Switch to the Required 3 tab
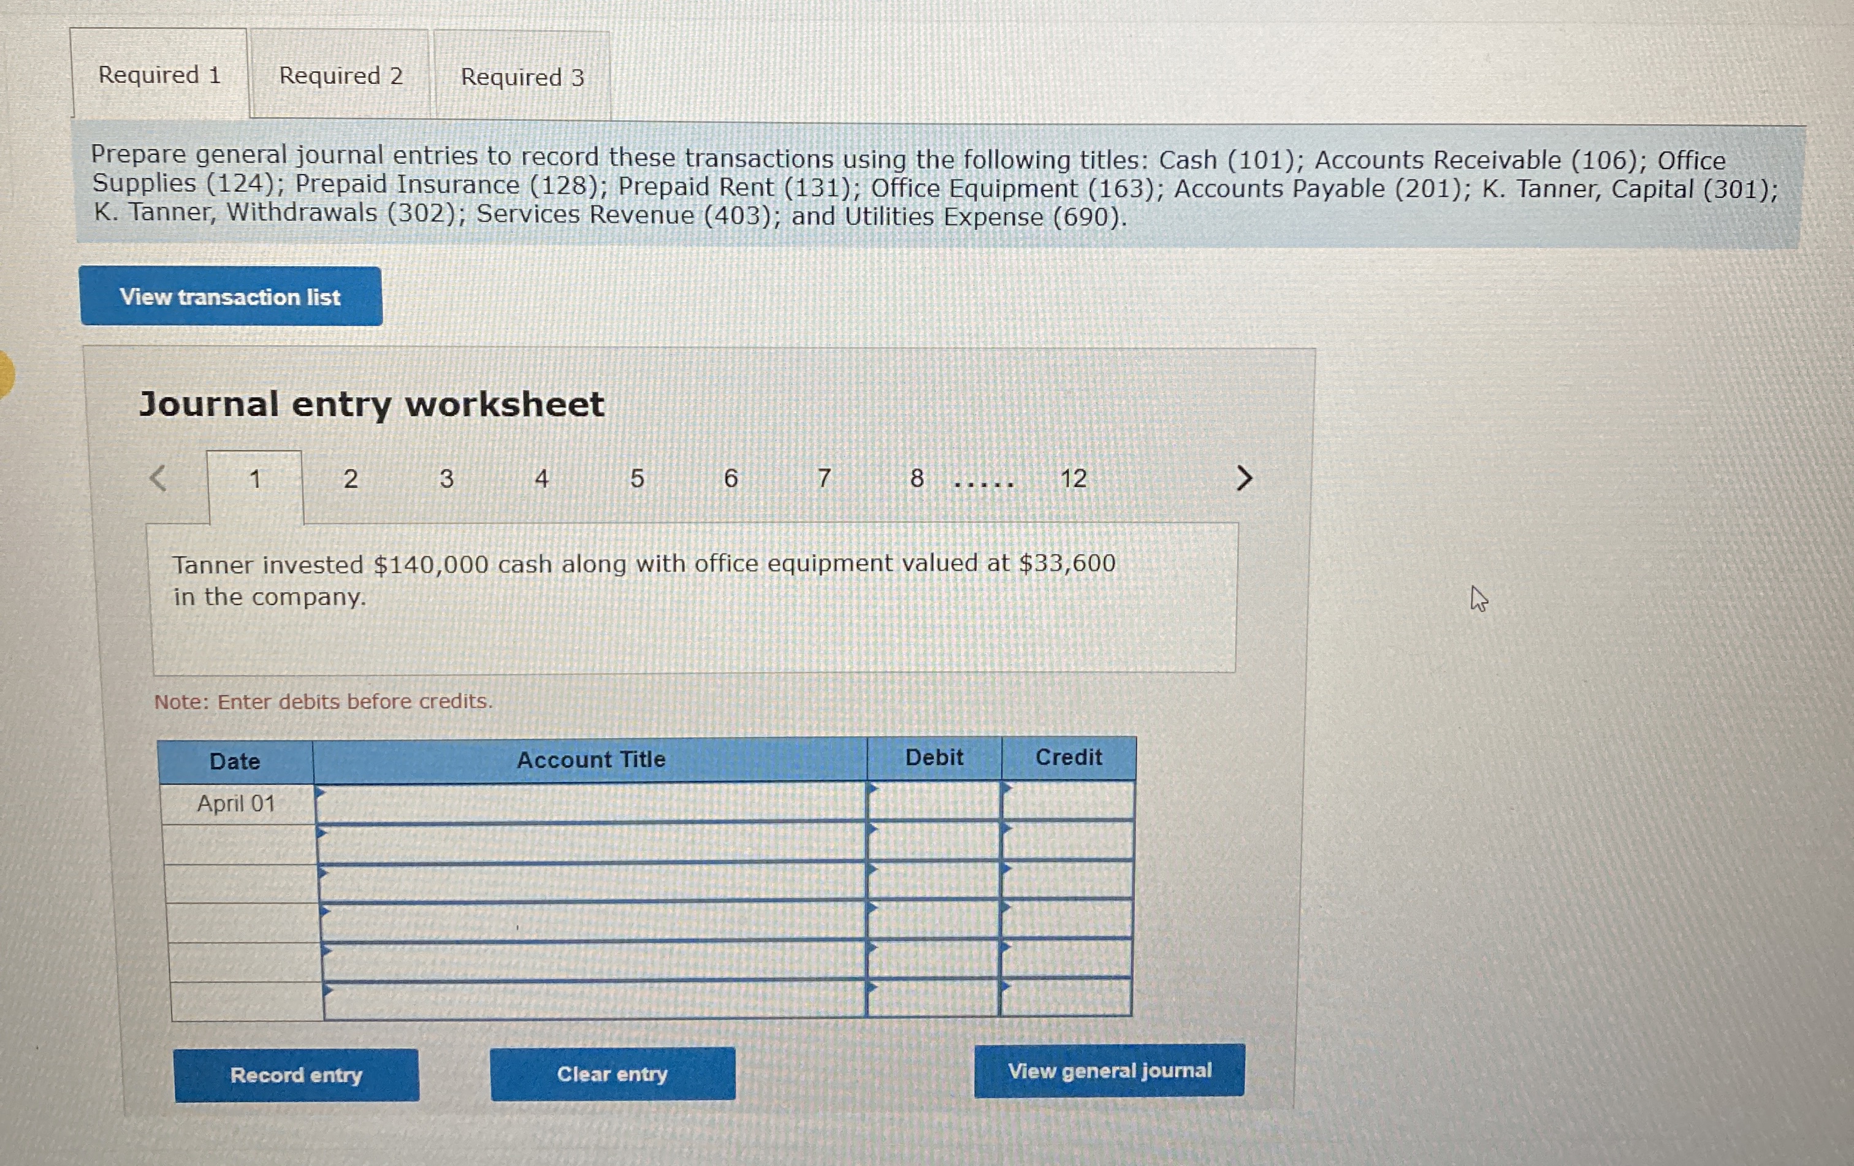The image size is (1854, 1166). click(x=522, y=78)
